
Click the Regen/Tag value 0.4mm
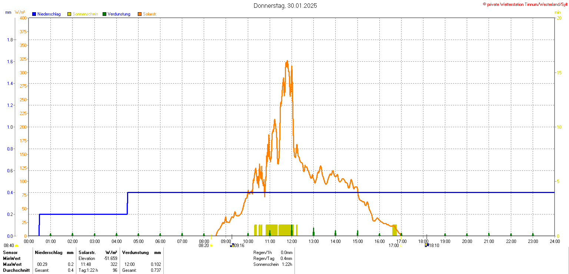286,258
